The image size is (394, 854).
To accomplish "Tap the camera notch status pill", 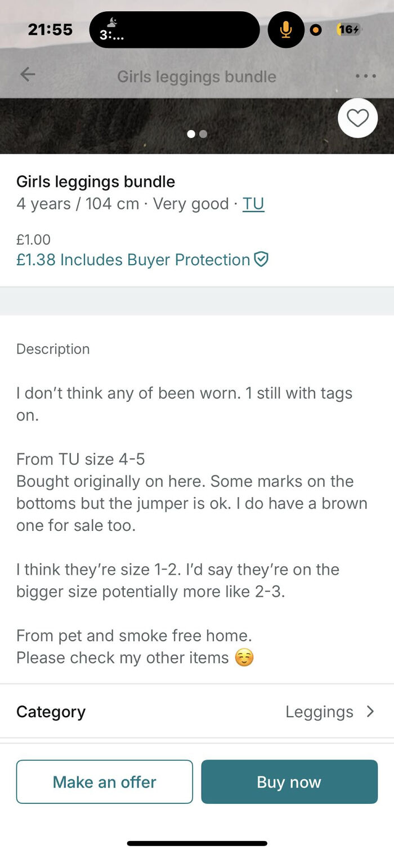I will pyautogui.click(x=174, y=29).
